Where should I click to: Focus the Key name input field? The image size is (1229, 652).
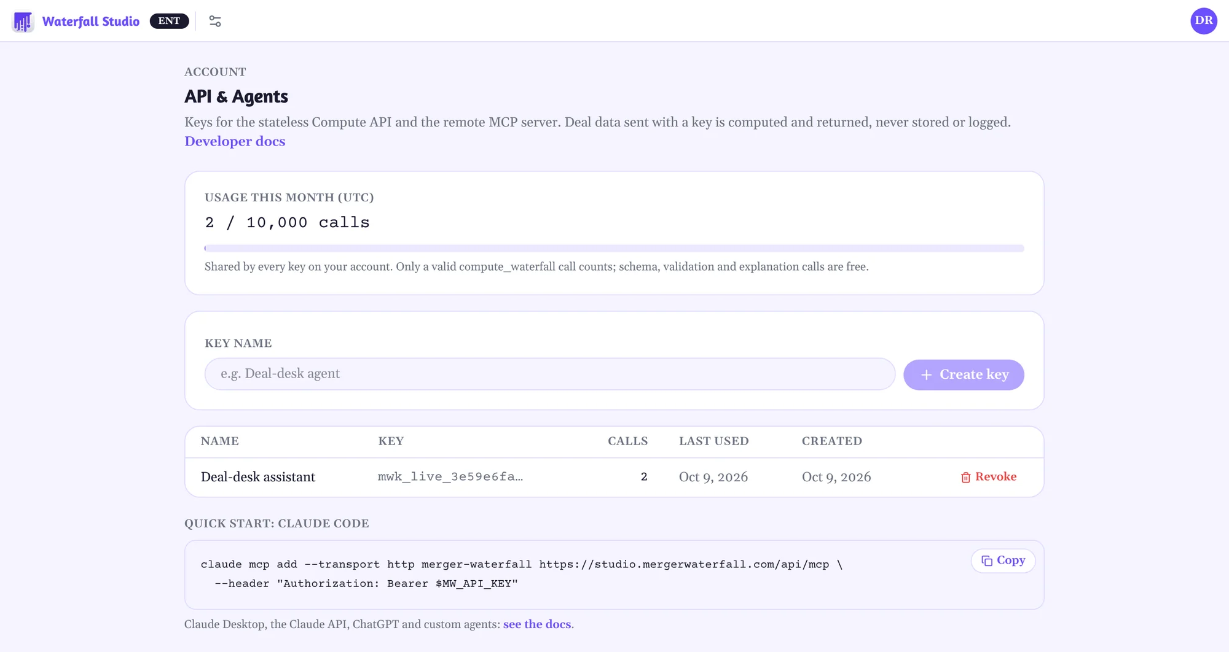coord(549,374)
